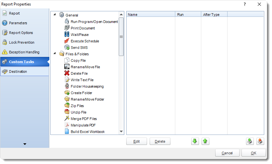Go to Exception Handling section

[25, 52]
